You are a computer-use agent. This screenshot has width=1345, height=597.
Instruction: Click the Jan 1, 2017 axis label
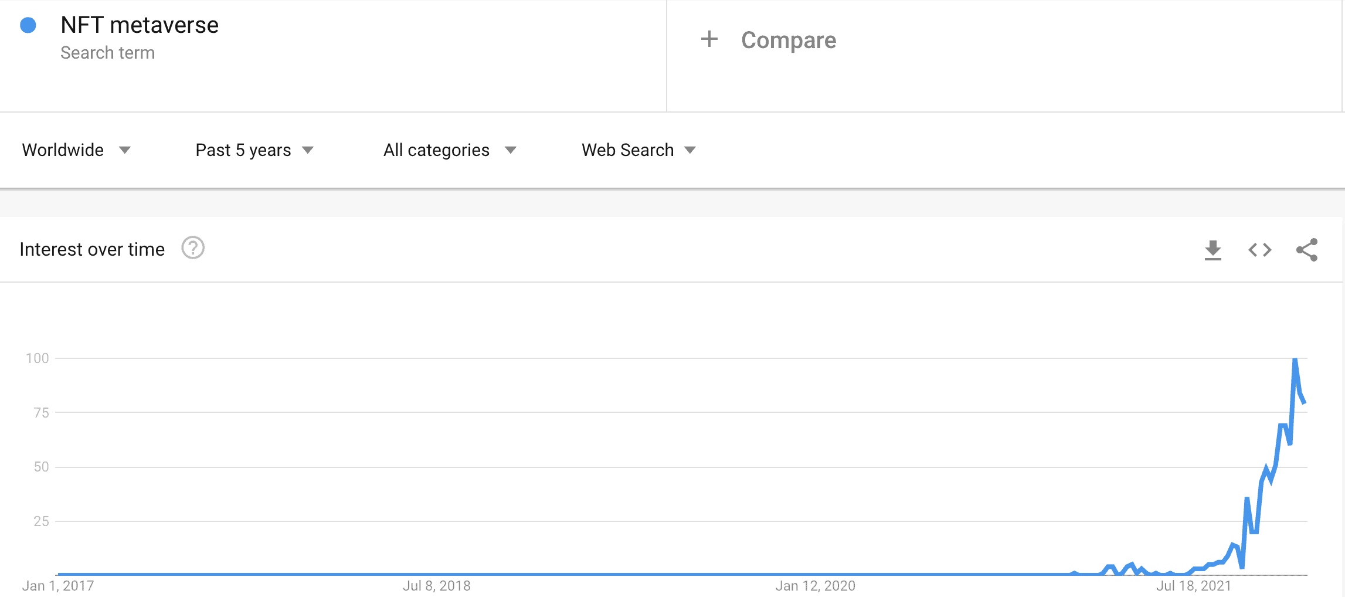(58, 586)
